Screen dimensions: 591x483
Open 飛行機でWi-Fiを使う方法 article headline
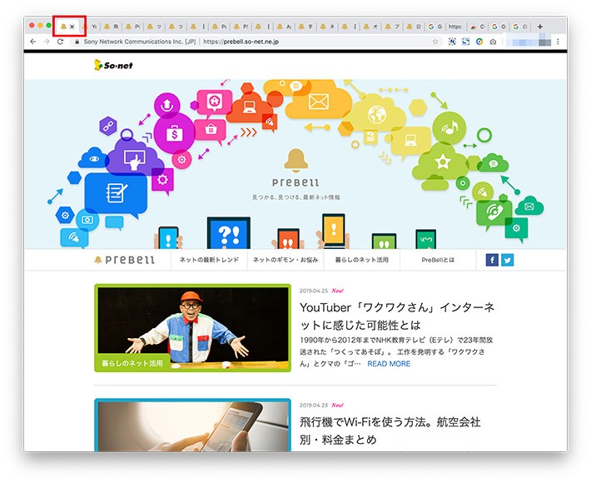390,431
